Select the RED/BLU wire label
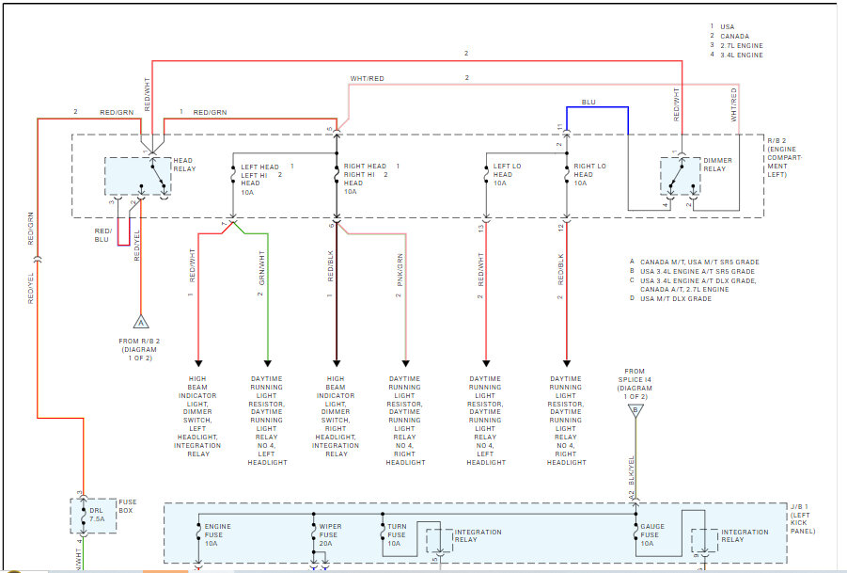Screen dimensions: 847x573 [102, 234]
